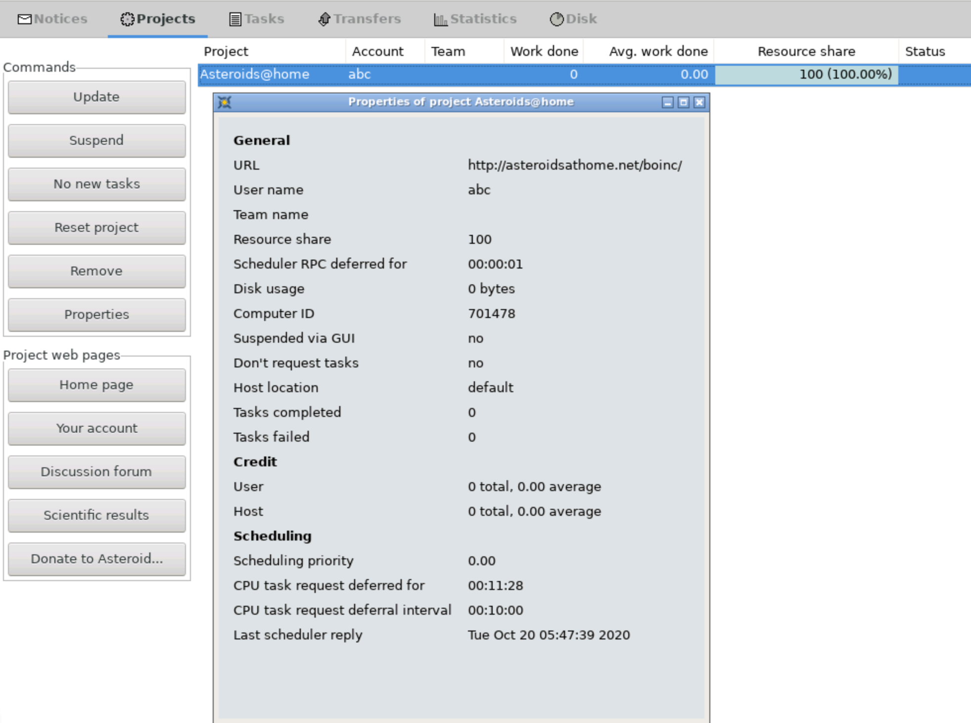The image size is (971, 723).
Task: Click the Scheduler RPC deferred value 00:00:01
Action: coord(495,264)
